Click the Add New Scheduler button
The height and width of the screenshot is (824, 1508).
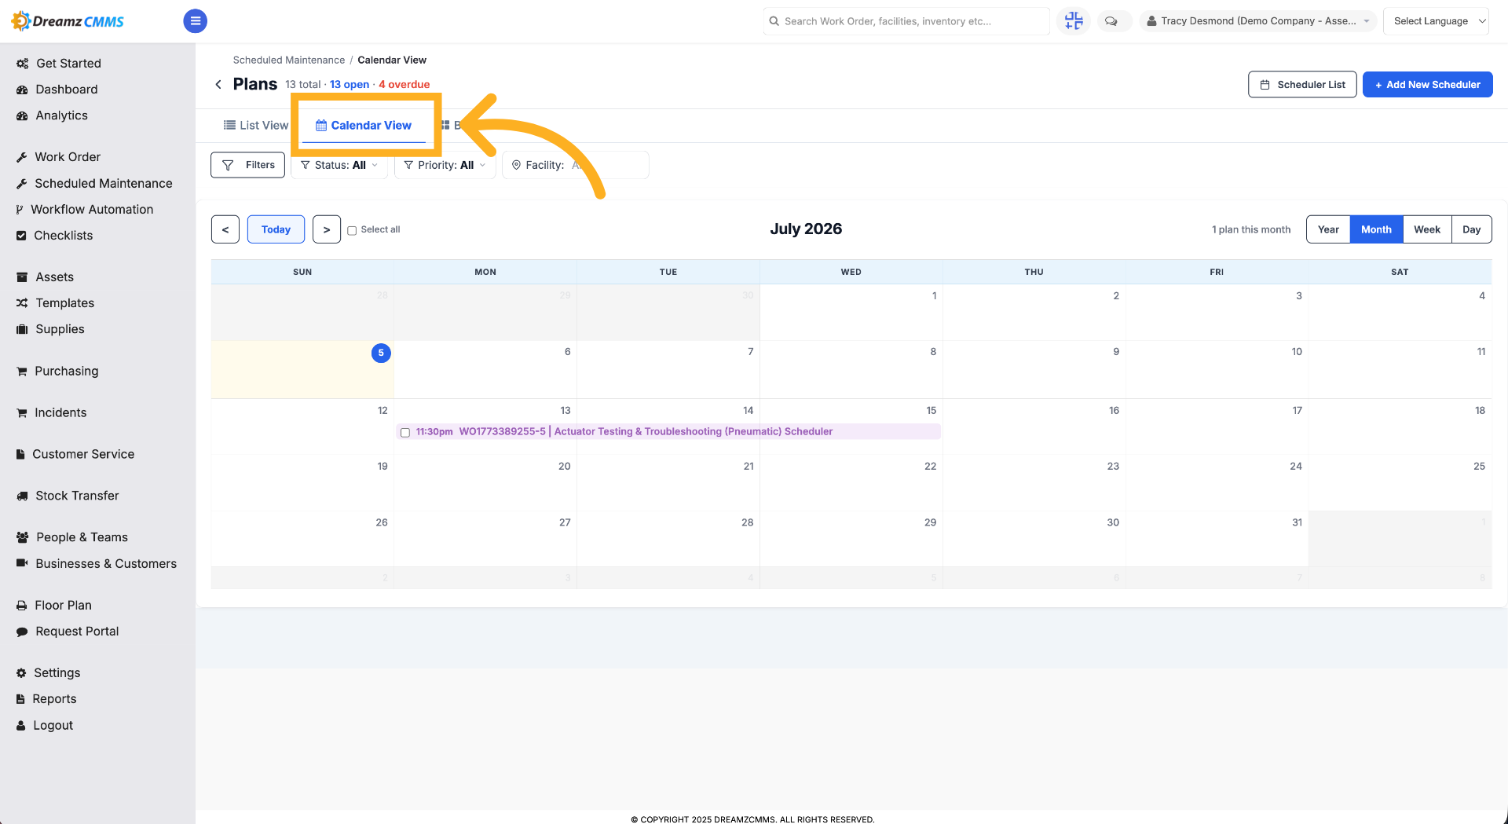(1427, 85)
